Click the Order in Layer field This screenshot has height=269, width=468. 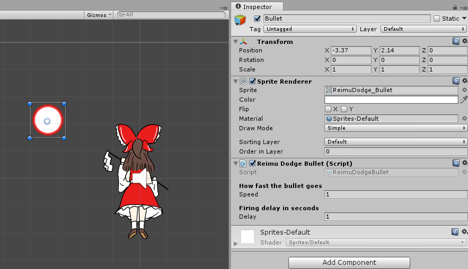coord(396,151)
